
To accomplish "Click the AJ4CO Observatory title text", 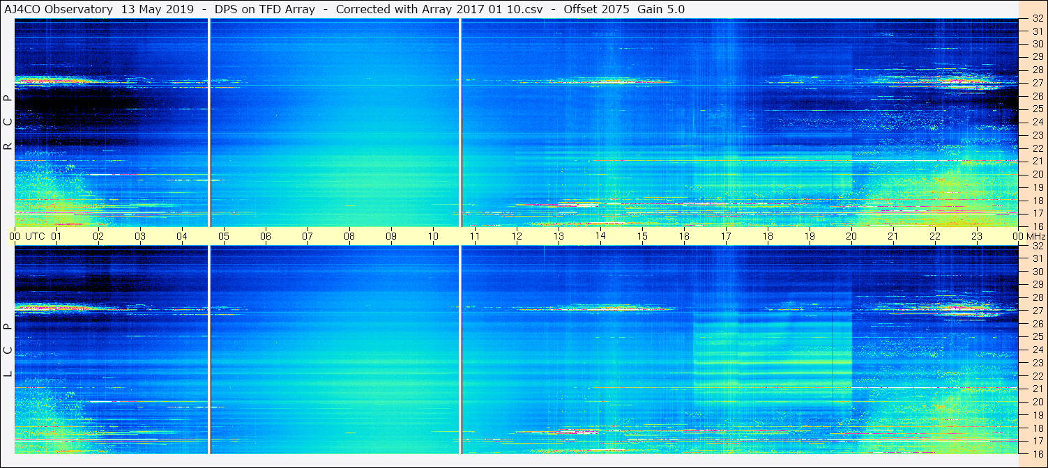I will [x=59, y=9].
